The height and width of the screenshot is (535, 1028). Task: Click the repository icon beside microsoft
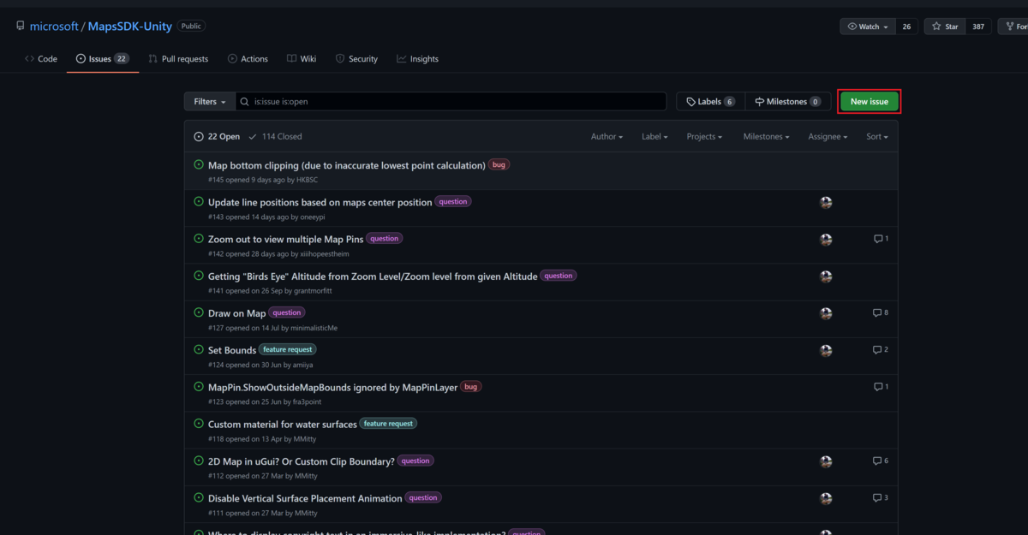(x=21, y=27)
